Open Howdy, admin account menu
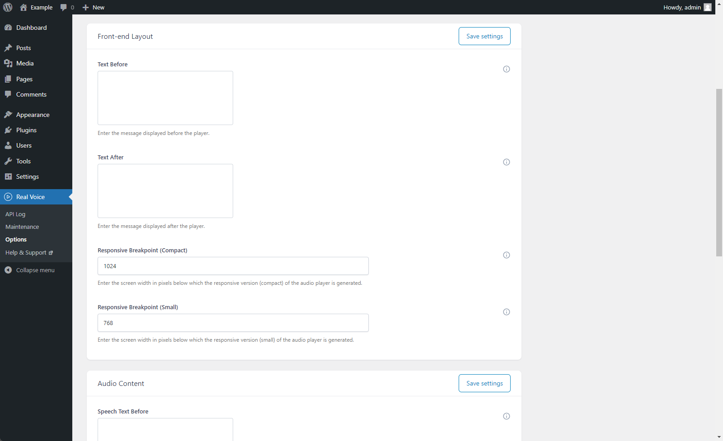The height and width of the screenshot is (441, 723). click(x=687, y=7)
